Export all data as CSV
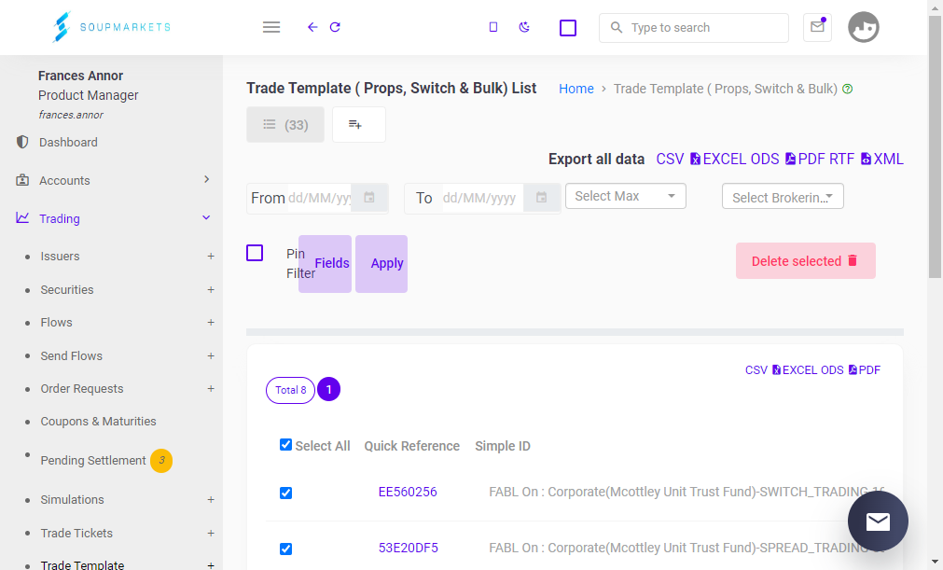 click(670, 159)
